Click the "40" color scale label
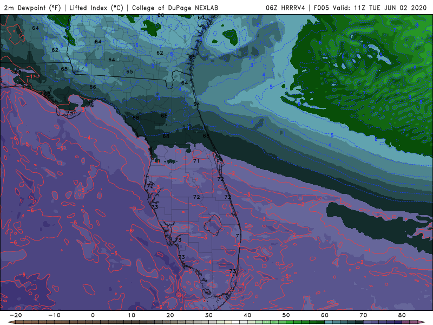 [x=247, y=315]
